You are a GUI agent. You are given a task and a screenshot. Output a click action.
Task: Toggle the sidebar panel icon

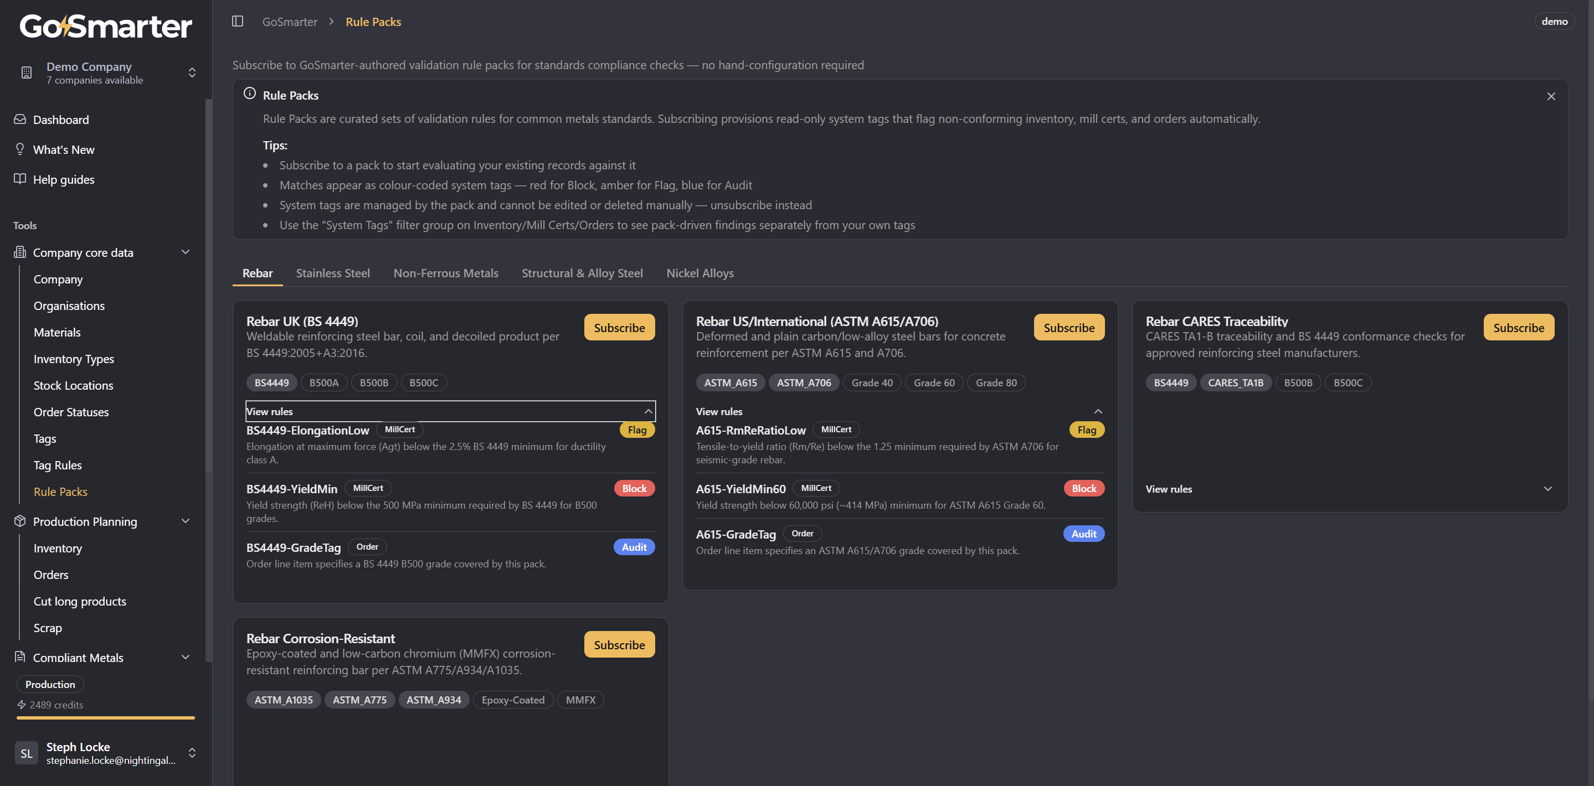tap(238, 21)
